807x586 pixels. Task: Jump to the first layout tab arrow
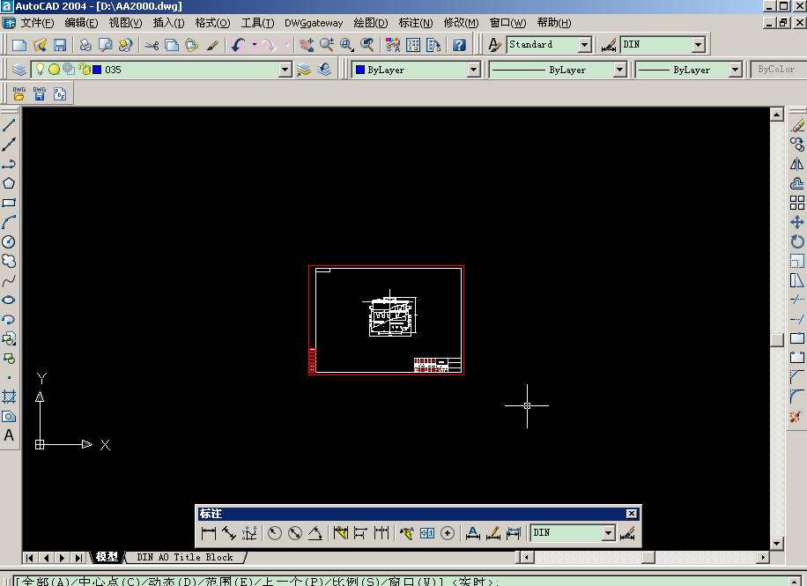pos(29,557)
